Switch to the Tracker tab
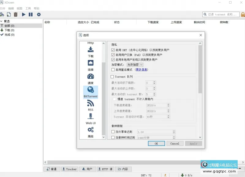This screenshot has height=177, width=245. (70, 169)
